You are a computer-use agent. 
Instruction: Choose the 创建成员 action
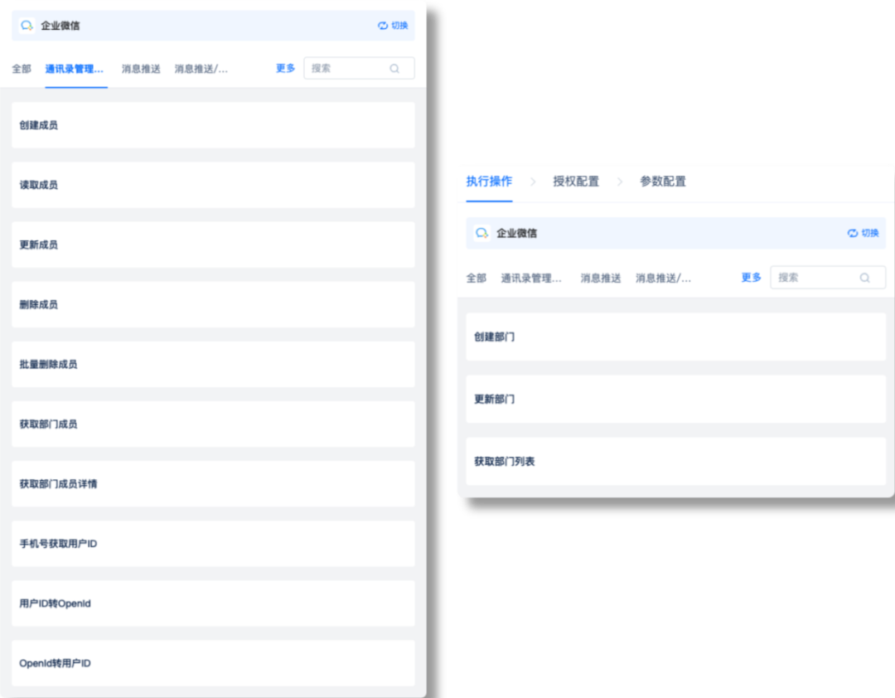click(x=214, y=125)
